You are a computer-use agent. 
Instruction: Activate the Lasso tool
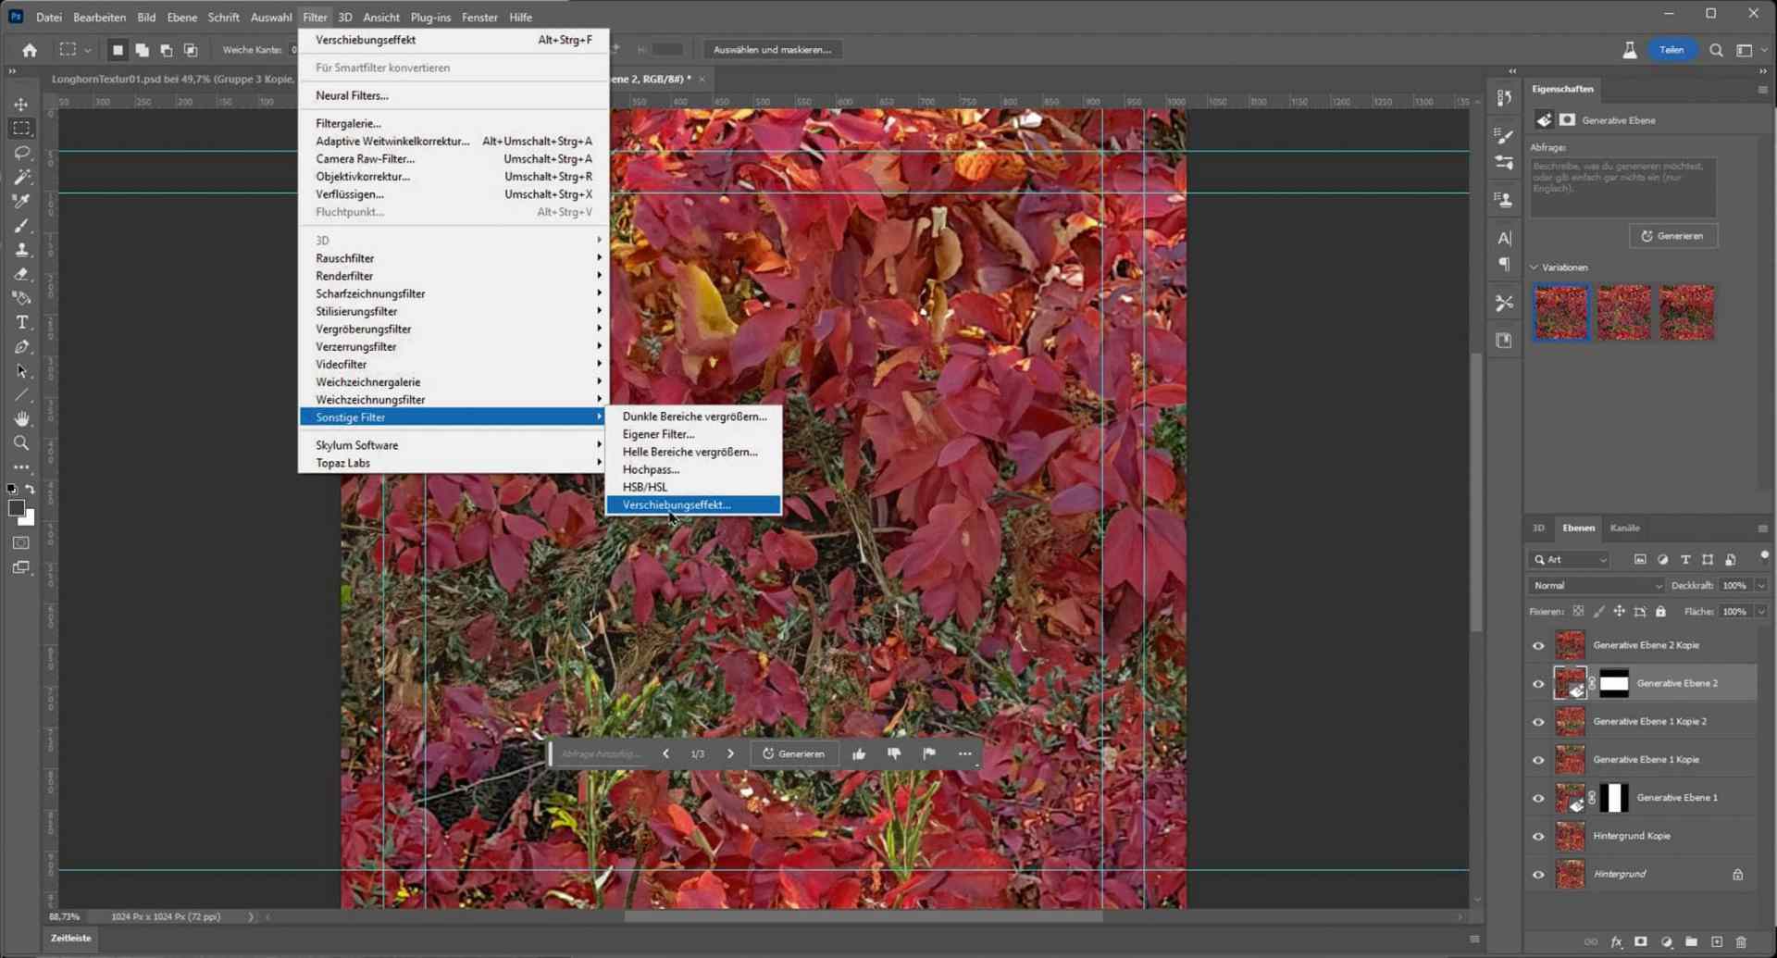point(21,153)
